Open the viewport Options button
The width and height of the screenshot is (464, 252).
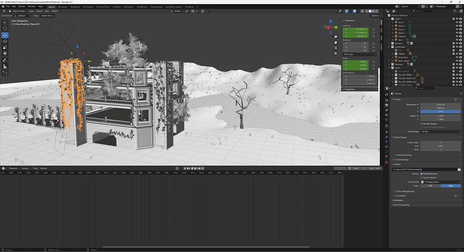pos(375,15)
